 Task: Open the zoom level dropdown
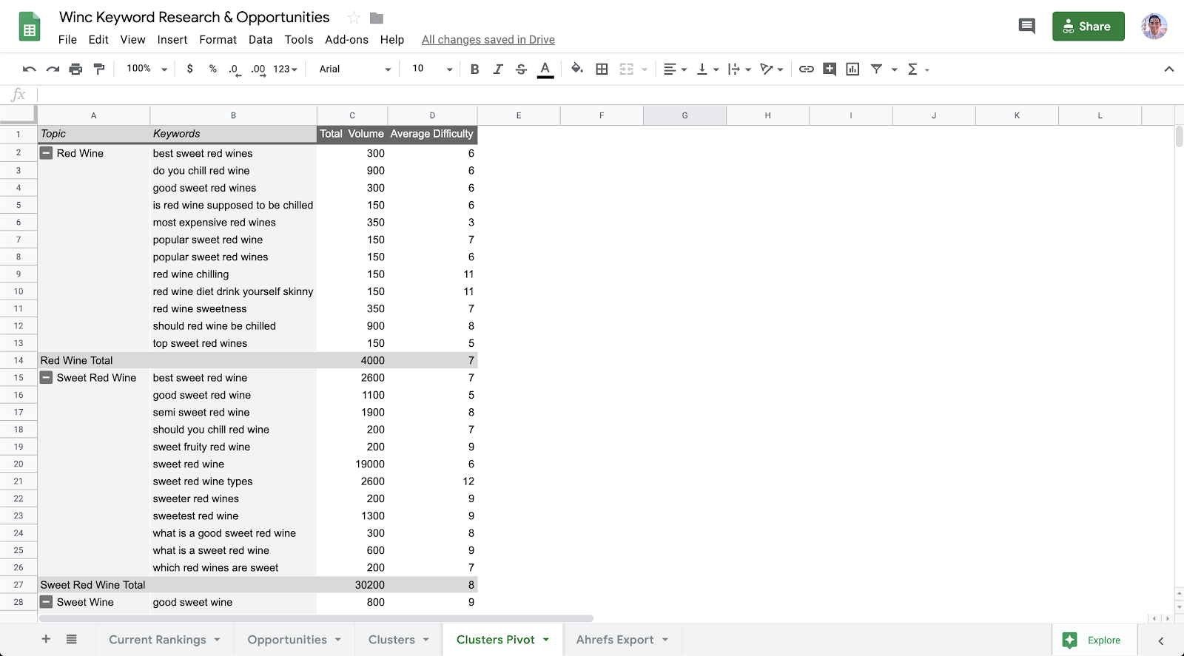pos(147,69)
